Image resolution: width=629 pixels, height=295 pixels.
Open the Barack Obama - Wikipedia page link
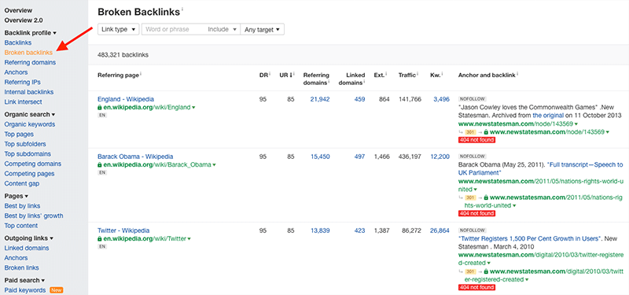click(x=135, y=157)
